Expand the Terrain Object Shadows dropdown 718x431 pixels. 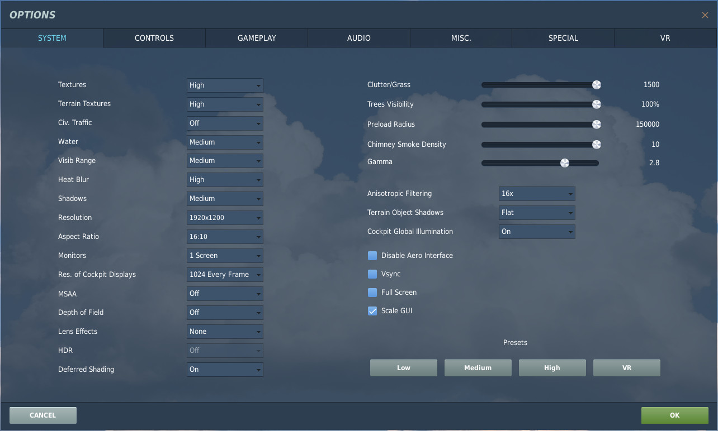tap(537, 213)
